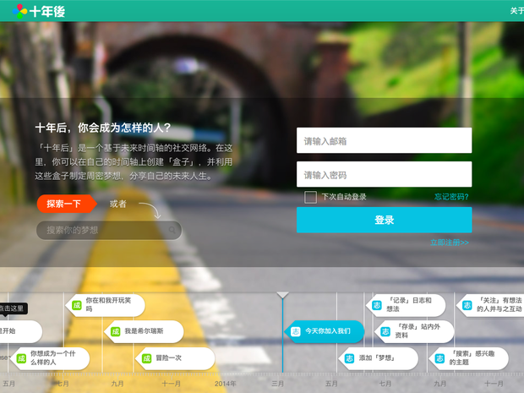This screenshot has height=393, width=524.
Task: Click the orange 探索一下 button
Action: point(63,204)
